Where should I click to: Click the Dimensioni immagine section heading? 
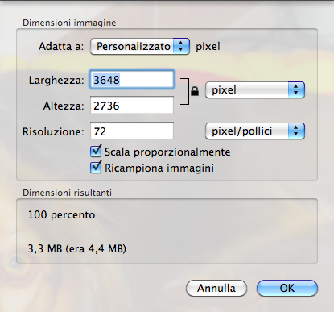[x=69, y=23]
